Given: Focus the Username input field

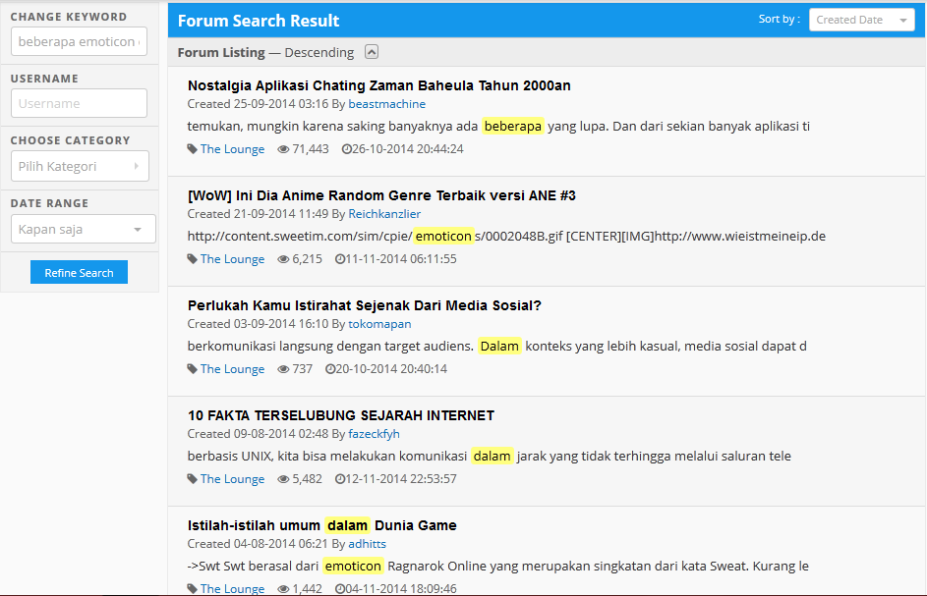Looking at the screenshot, I should point(79,103).
